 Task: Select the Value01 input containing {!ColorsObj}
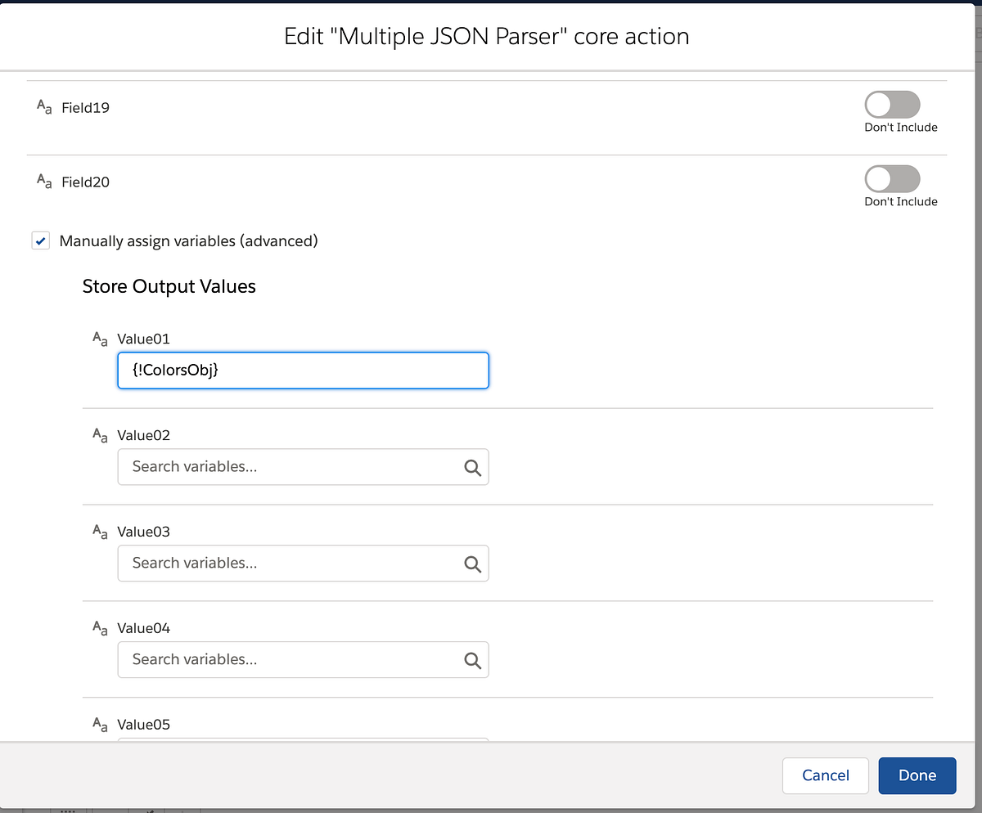click(x=303, y=370)
